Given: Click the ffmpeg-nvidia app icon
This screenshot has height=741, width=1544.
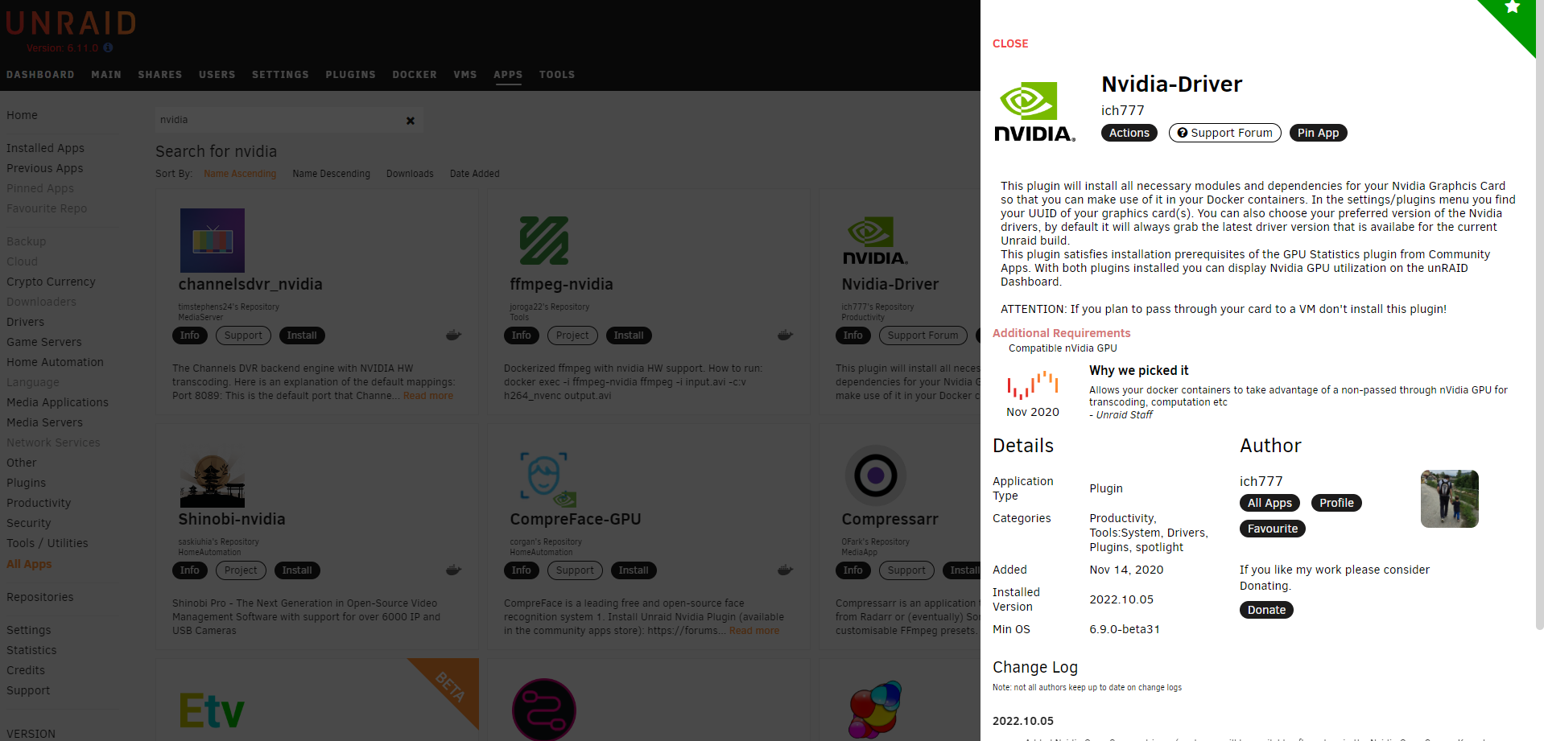Looking at the screenshot, I should pos(544,241).
